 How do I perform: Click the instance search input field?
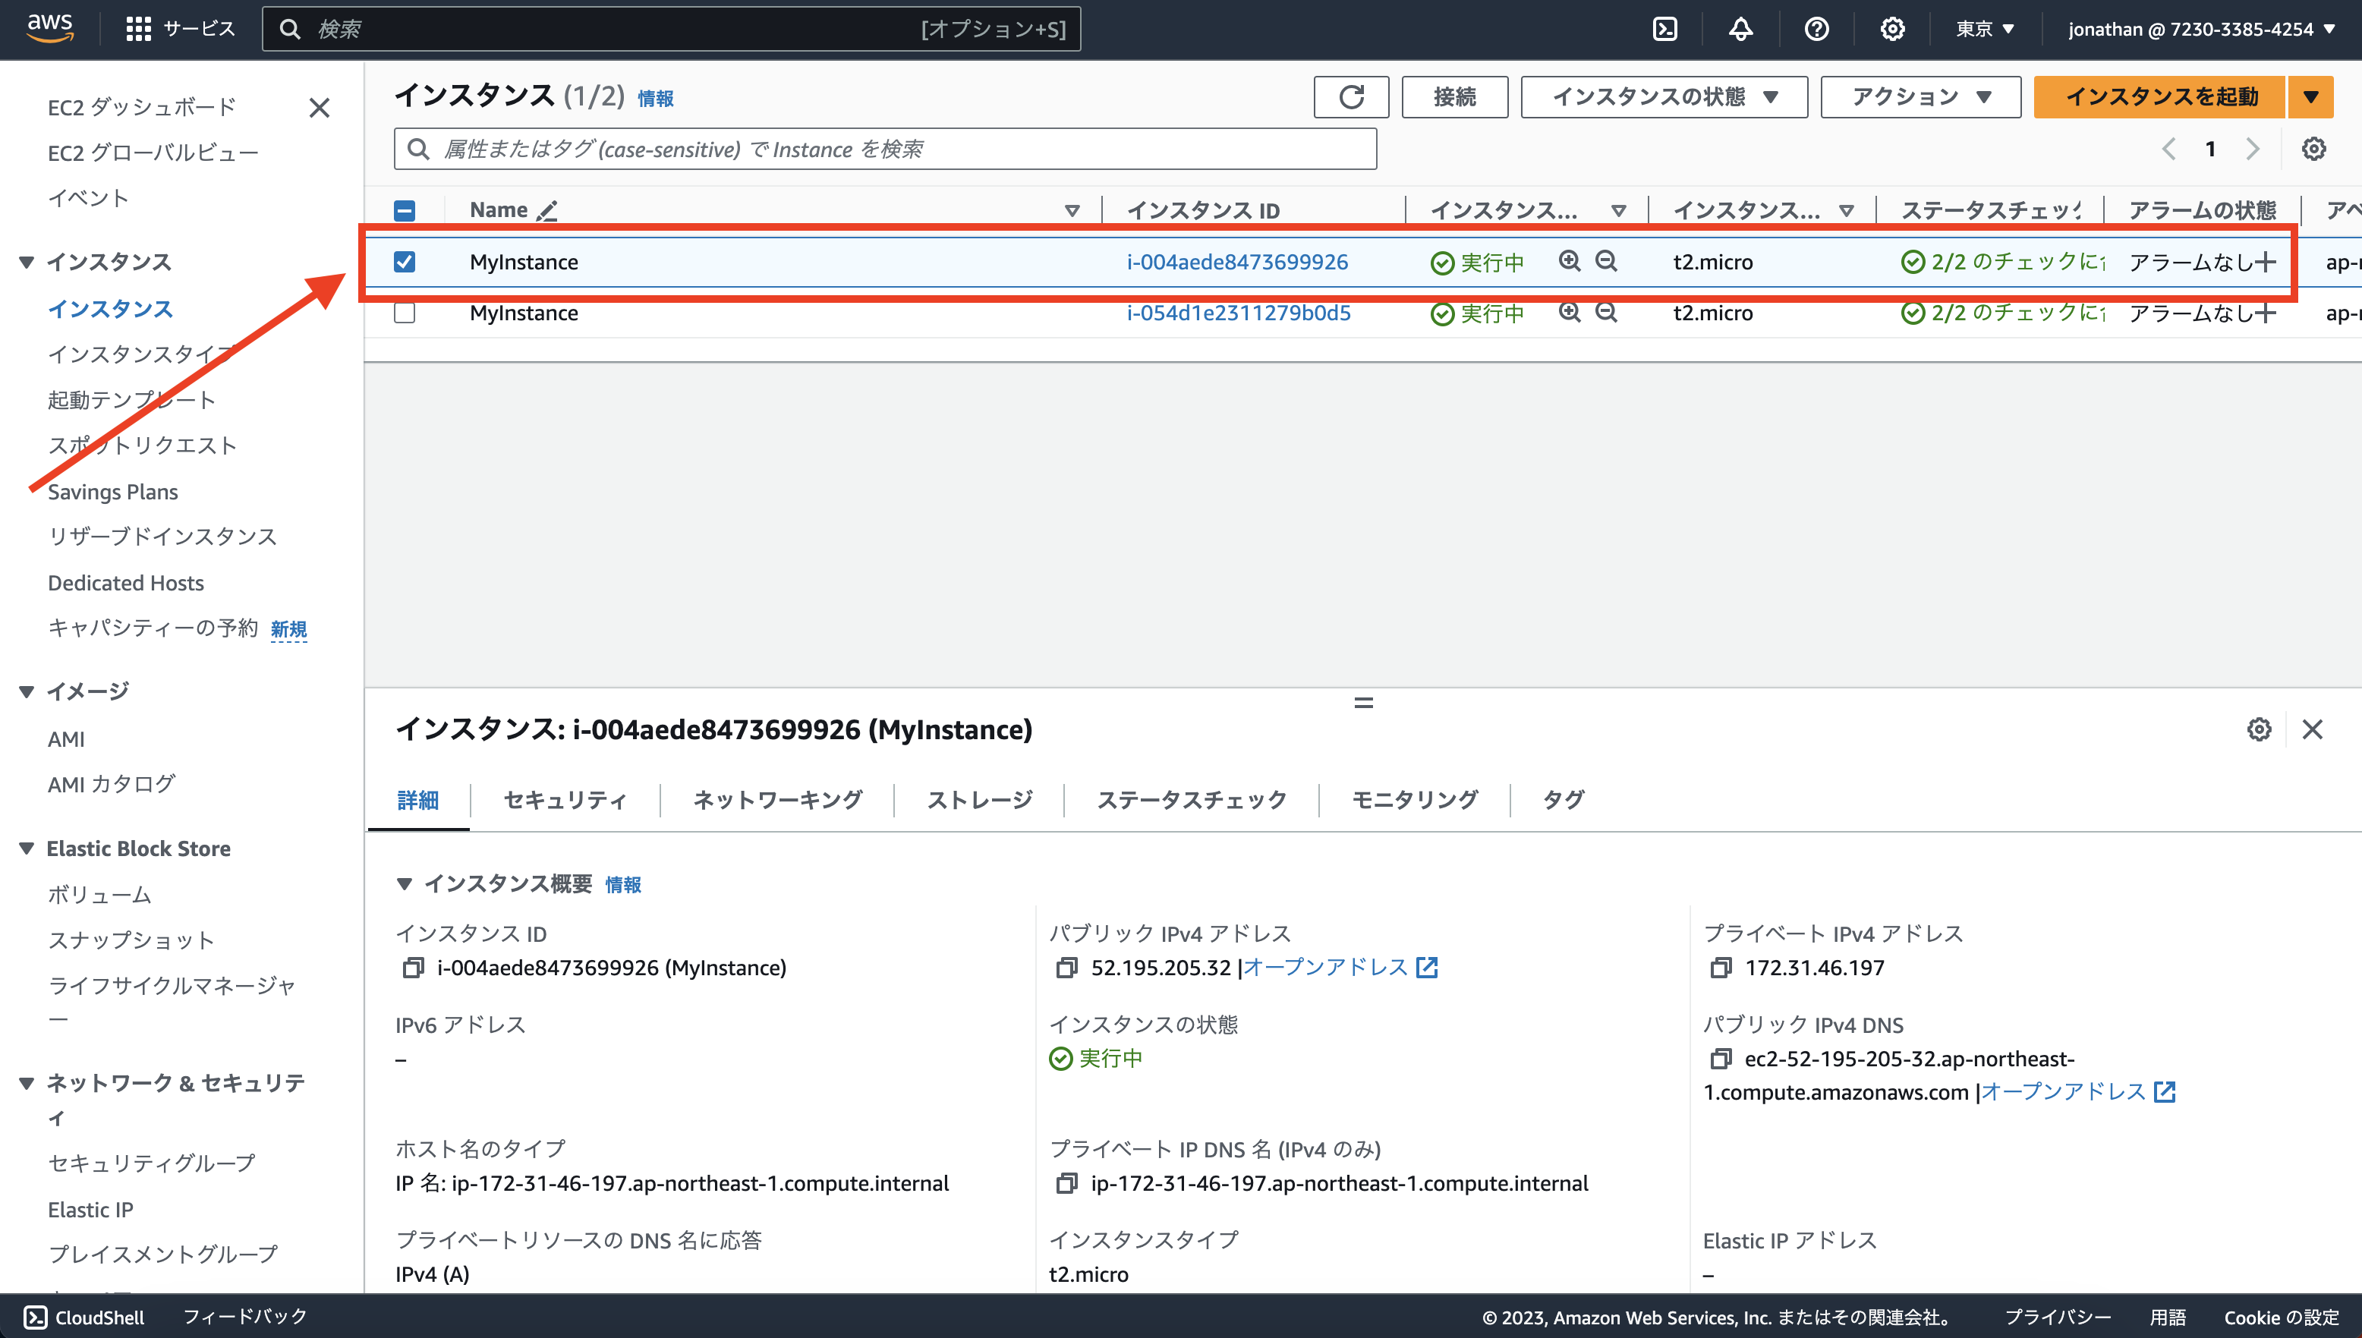pyautogui.click(x=882, y=149)
